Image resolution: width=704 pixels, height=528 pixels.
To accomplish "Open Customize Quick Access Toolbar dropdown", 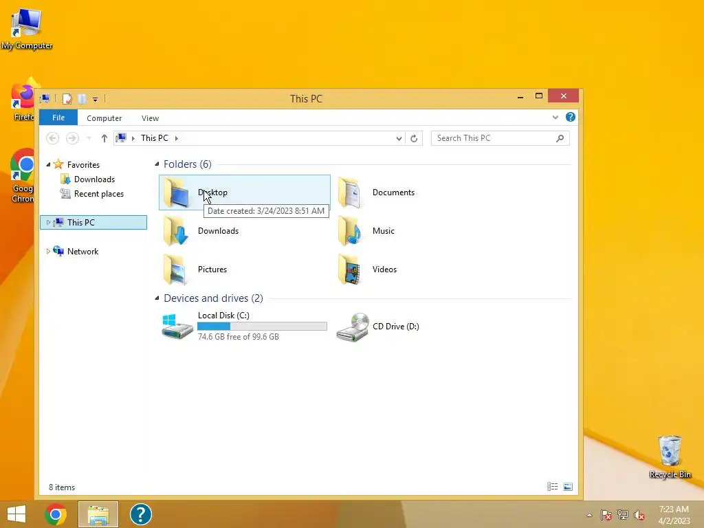I will tap(95, 99).
